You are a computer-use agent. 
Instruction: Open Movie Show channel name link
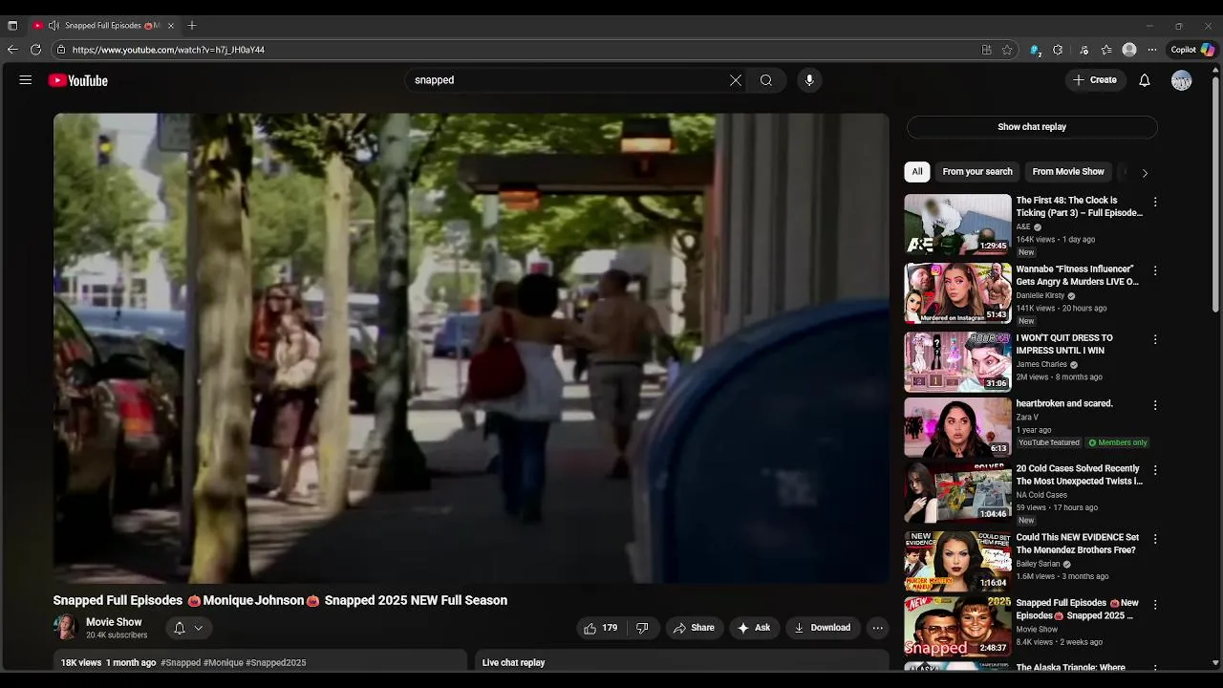pos(114,622)
